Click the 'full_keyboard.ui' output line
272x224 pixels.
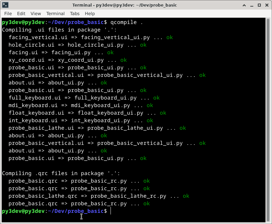coord(84,98)
